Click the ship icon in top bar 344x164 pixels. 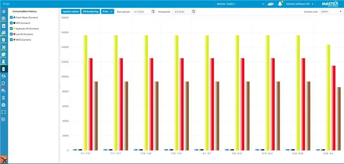click(271, 4)
